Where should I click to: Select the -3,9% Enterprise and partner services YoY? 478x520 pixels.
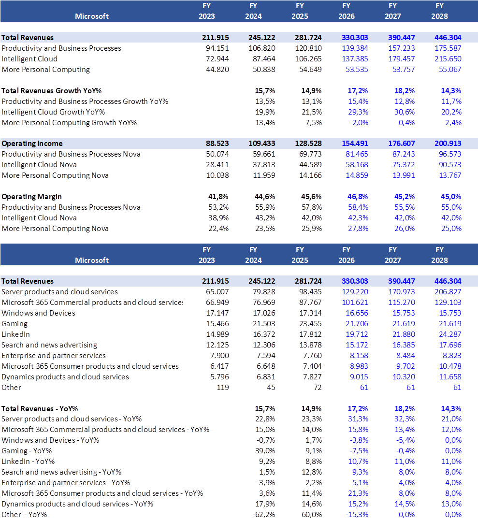coord(266,483)
